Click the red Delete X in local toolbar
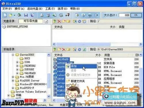The image size is (144, 108). [64, 49]
